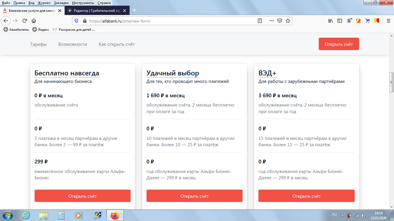394x221 pixels.
Task: Open volume control in tray
Action: 363,215
